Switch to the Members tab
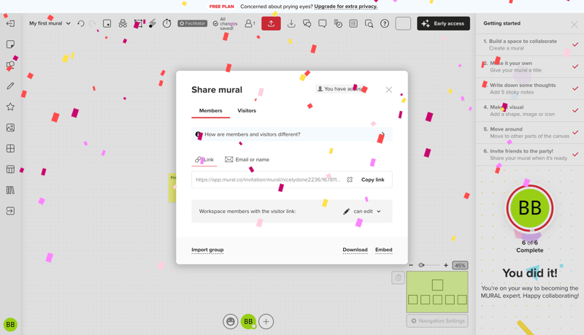584x335 pixels. (x=210, y=111)
